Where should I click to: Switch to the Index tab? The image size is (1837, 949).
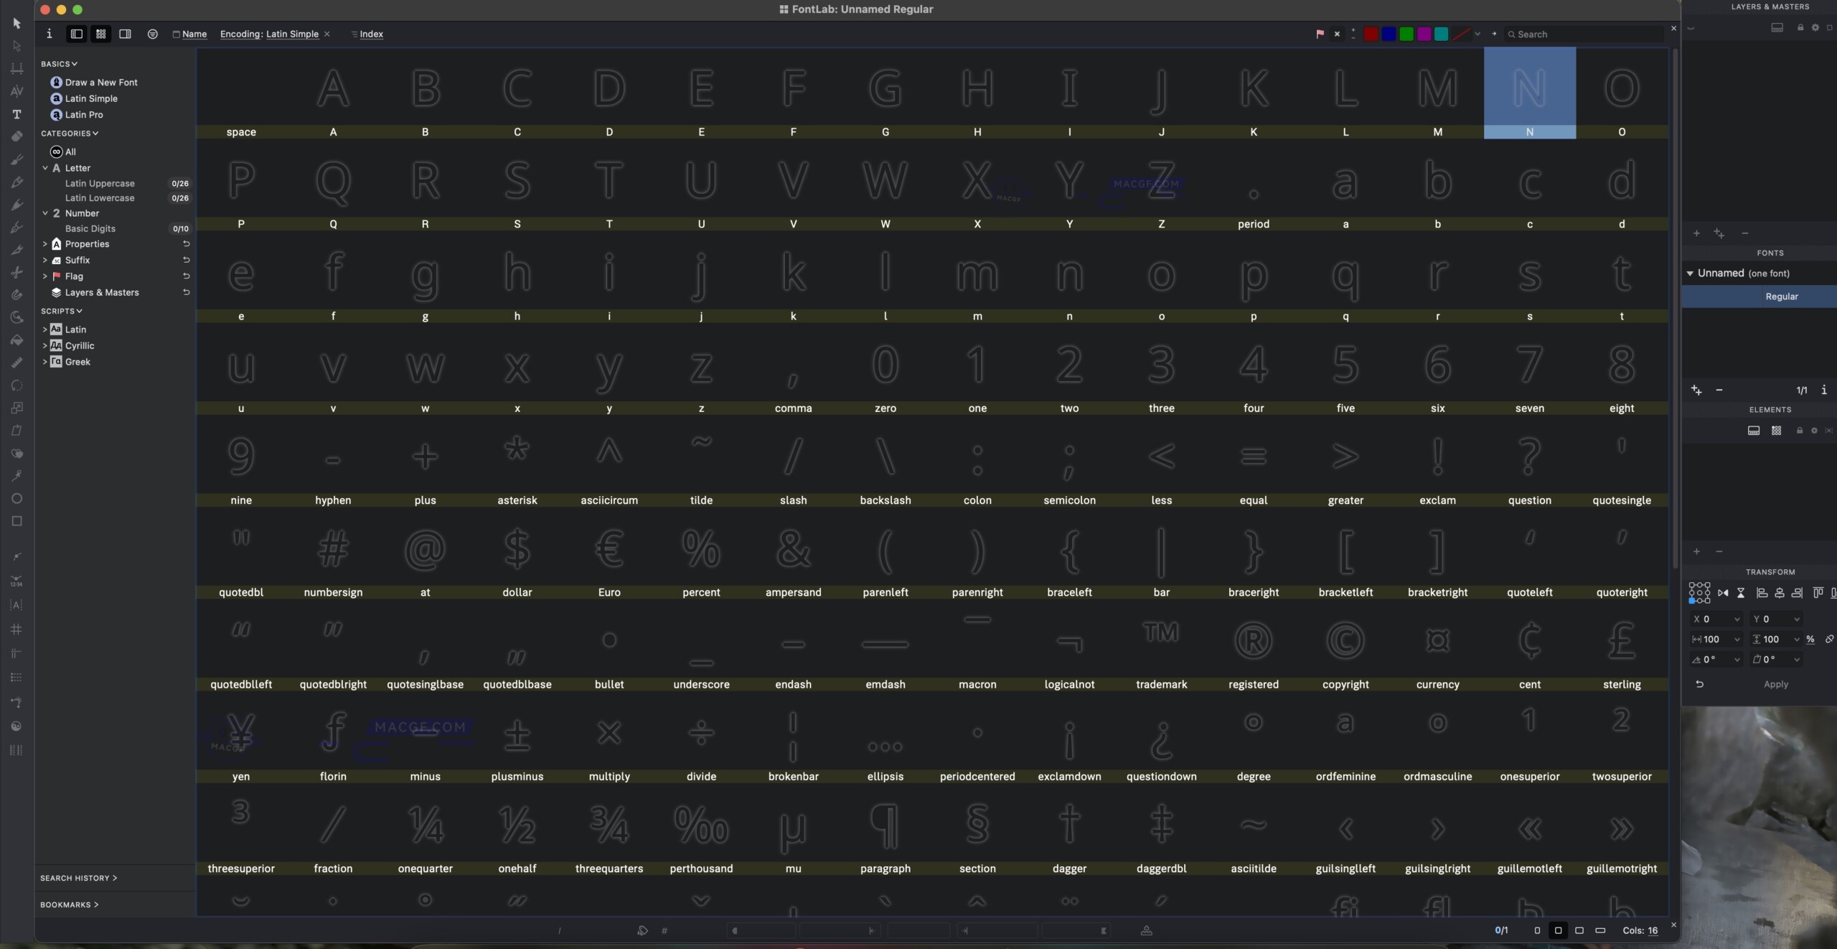(368, 34)
